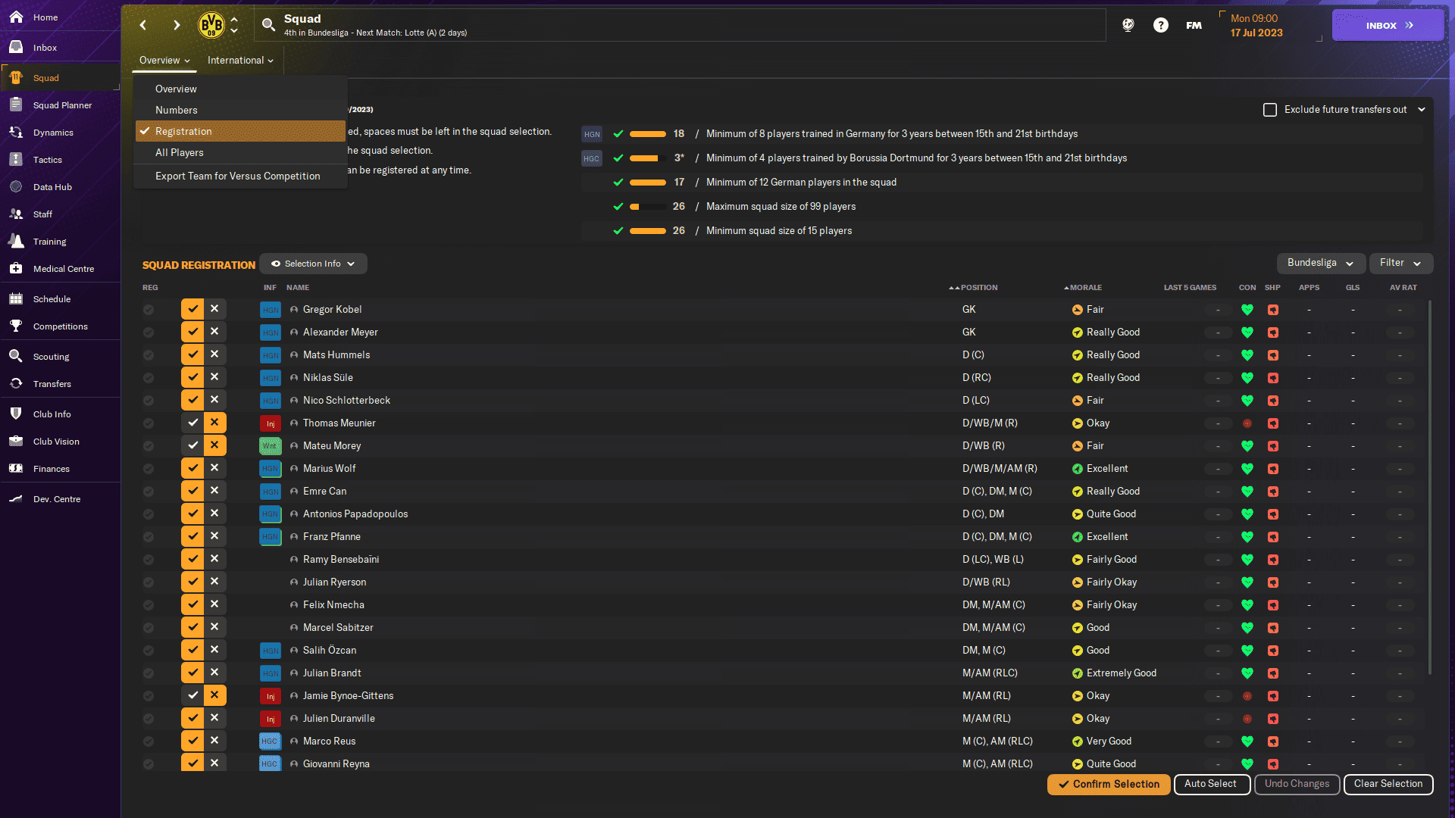Toggle the tick for Jamie Bynoe-Gittens
The image size is (1455, 818).
click(192, 695)
